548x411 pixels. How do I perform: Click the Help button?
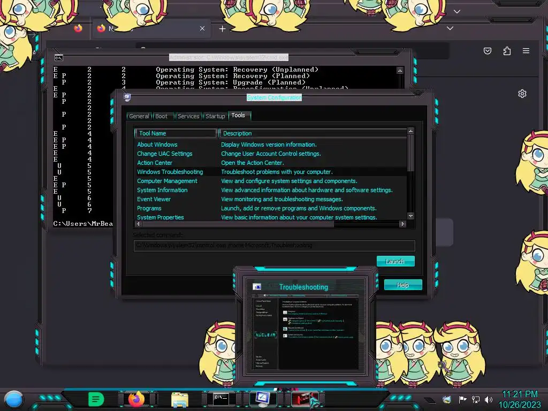[x=403, y=285]
